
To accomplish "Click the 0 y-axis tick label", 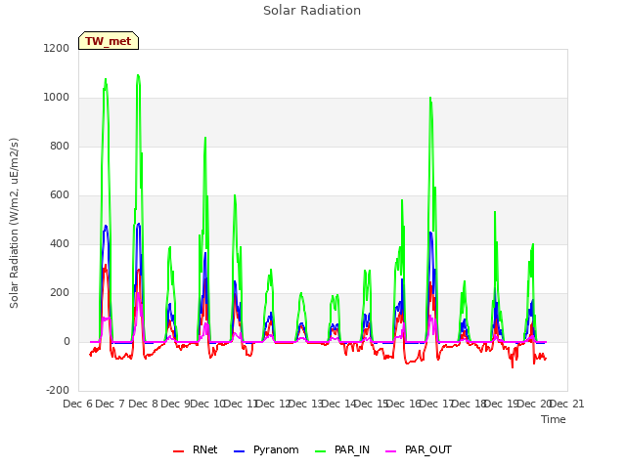I will click(67, 341).
